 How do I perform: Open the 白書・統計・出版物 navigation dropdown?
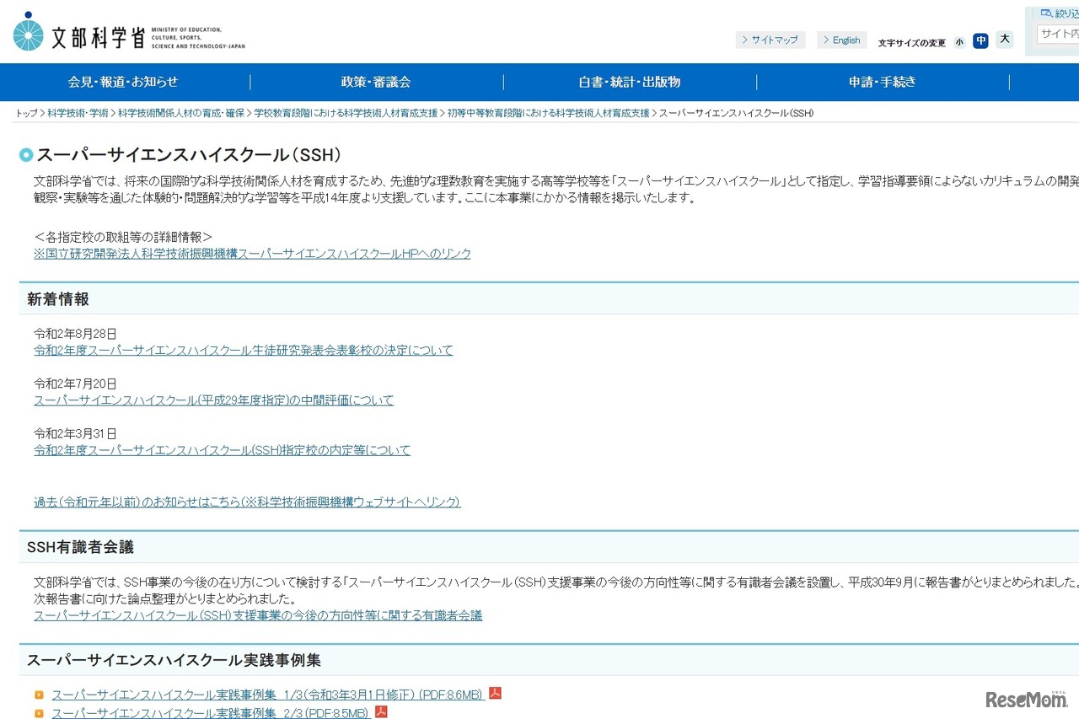629,82
